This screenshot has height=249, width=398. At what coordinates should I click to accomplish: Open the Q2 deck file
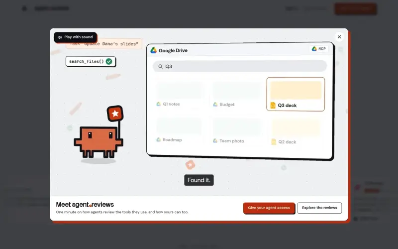pos(296,132)
